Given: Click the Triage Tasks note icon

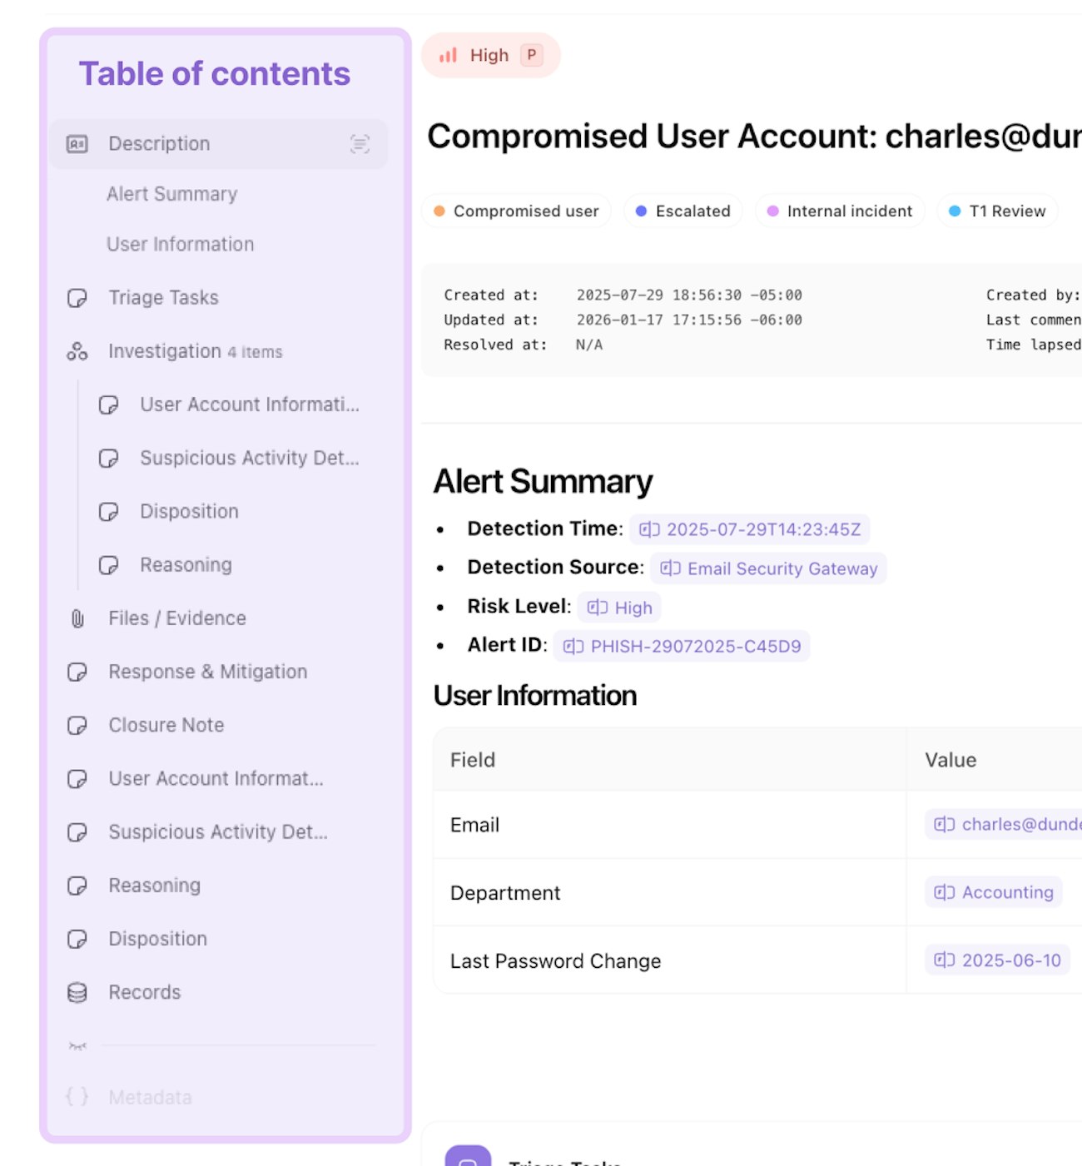Looking at the screenshot, I should pyautogui.click(x=77, y=298).
